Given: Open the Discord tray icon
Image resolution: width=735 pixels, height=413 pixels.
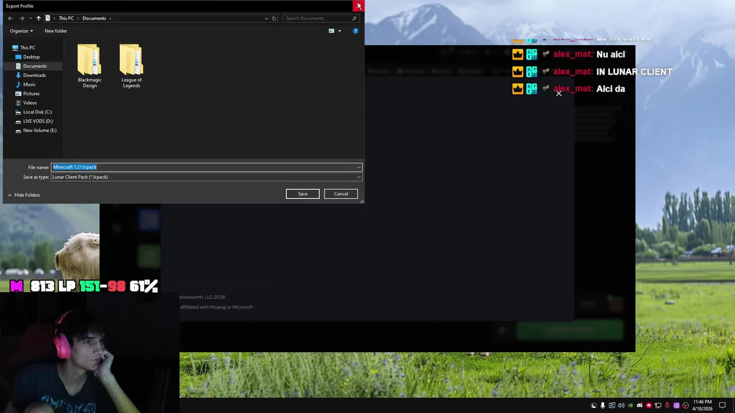Looking at the screenshot, I should coord(640,406).
